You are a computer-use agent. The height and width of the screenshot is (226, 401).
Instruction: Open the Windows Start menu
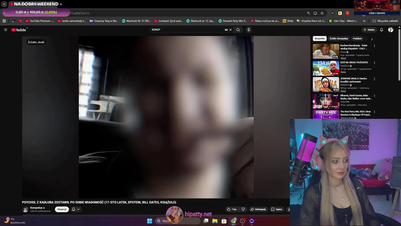coord(149,221)
